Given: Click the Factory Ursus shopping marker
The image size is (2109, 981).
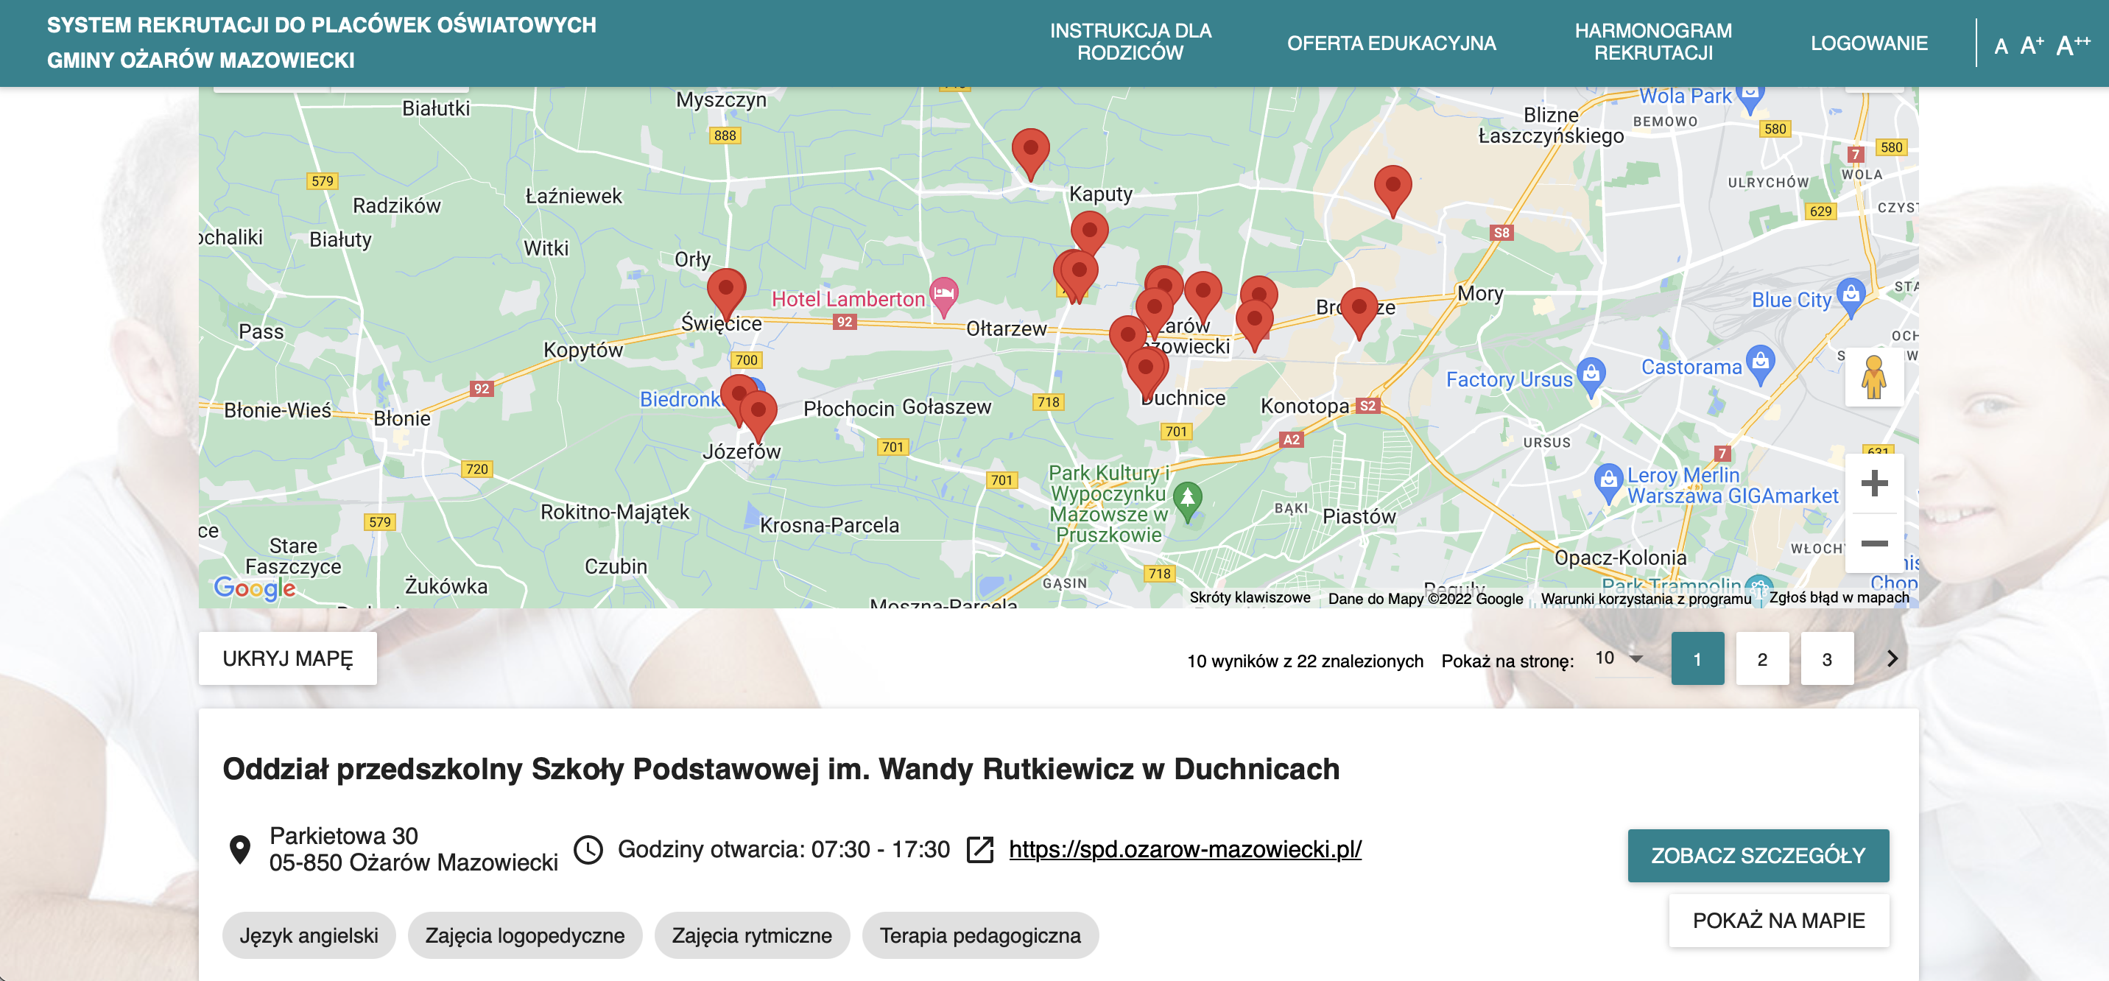Looking at the screenshot, I should point(1590,376).
